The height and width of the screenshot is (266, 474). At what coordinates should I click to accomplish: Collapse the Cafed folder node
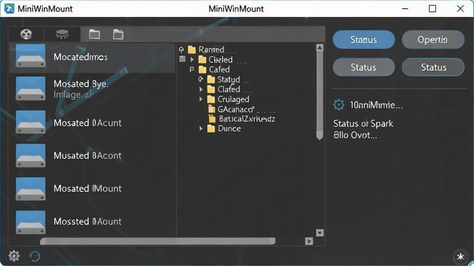pos(192,70)
